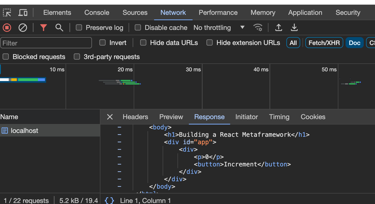
Task: Pretty print the response source
Action: 109,200
